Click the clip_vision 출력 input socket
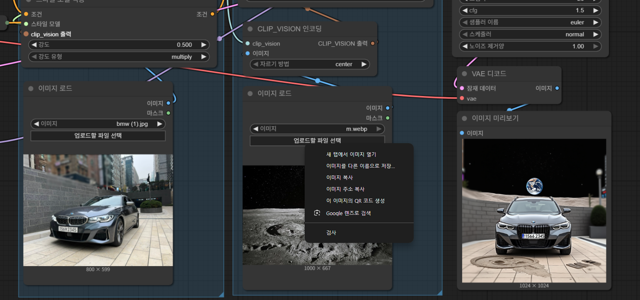The height and width of the screenshot is (300, 640). (x=26, y=34)
